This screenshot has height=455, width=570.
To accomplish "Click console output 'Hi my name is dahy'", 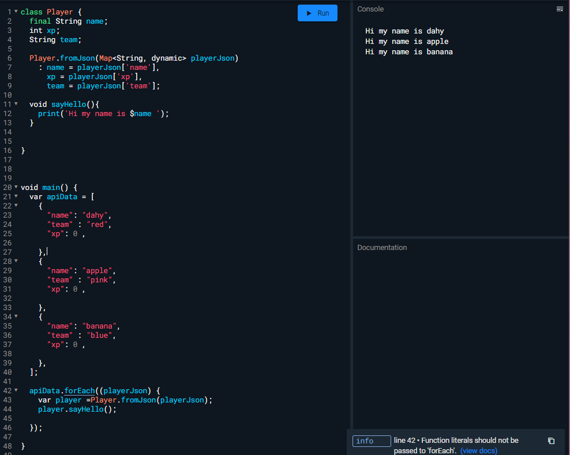I will tap(404, 31).
